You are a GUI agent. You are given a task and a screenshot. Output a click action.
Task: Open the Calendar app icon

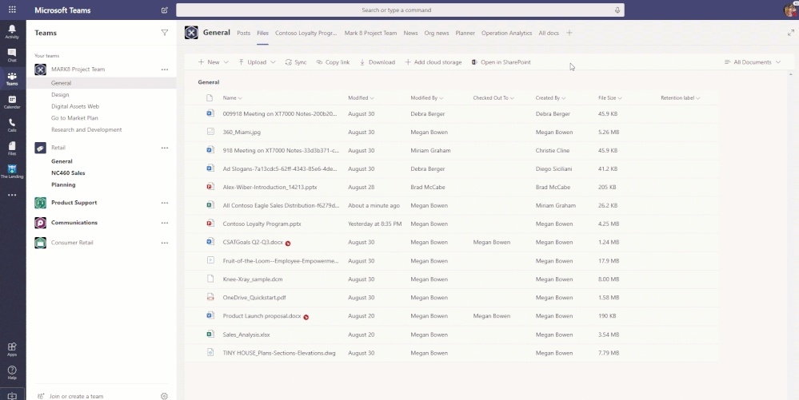[12, 101]
